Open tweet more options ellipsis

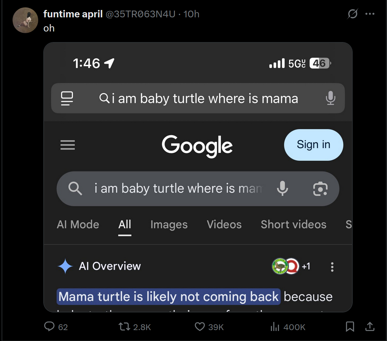[x=370, y=14]
